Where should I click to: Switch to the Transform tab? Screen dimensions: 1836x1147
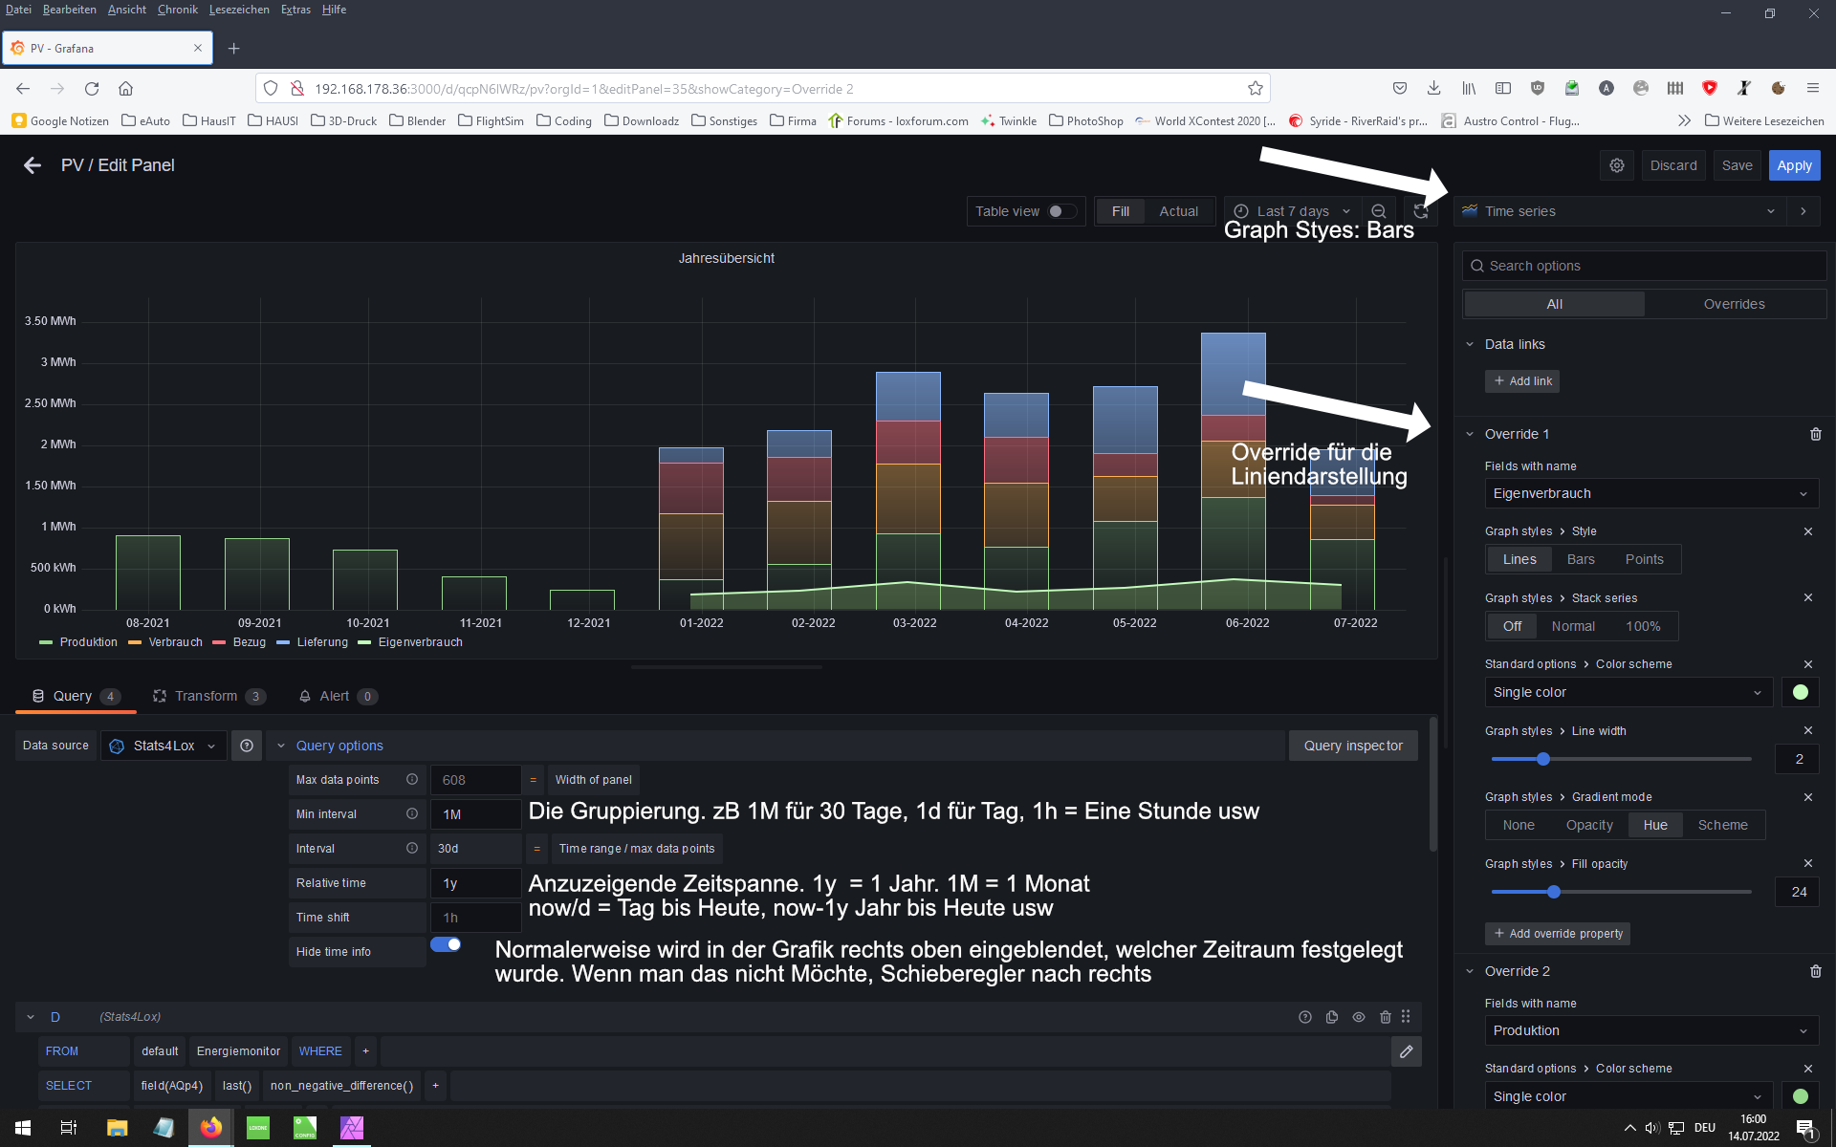pyautogui.click(x=206, y=696)
